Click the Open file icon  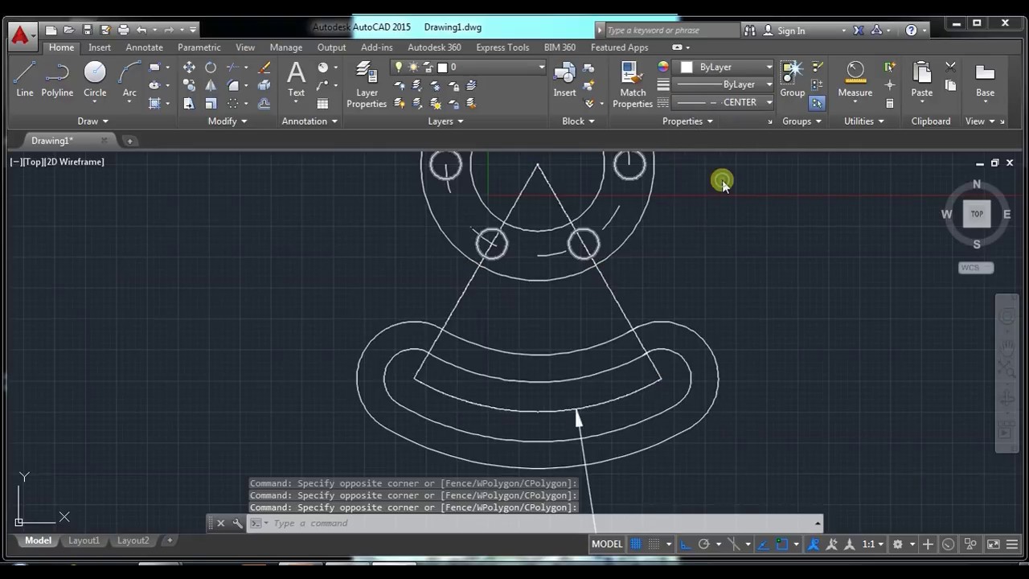(69, 30)
